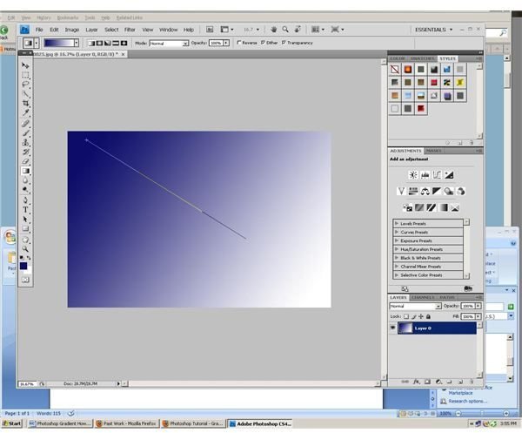
Task: Open the gradient picker dropdown arrow
Action: [77, 43]
